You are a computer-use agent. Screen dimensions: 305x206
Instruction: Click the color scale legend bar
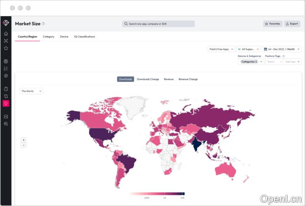pyautogui.click(x=157, y=193)
